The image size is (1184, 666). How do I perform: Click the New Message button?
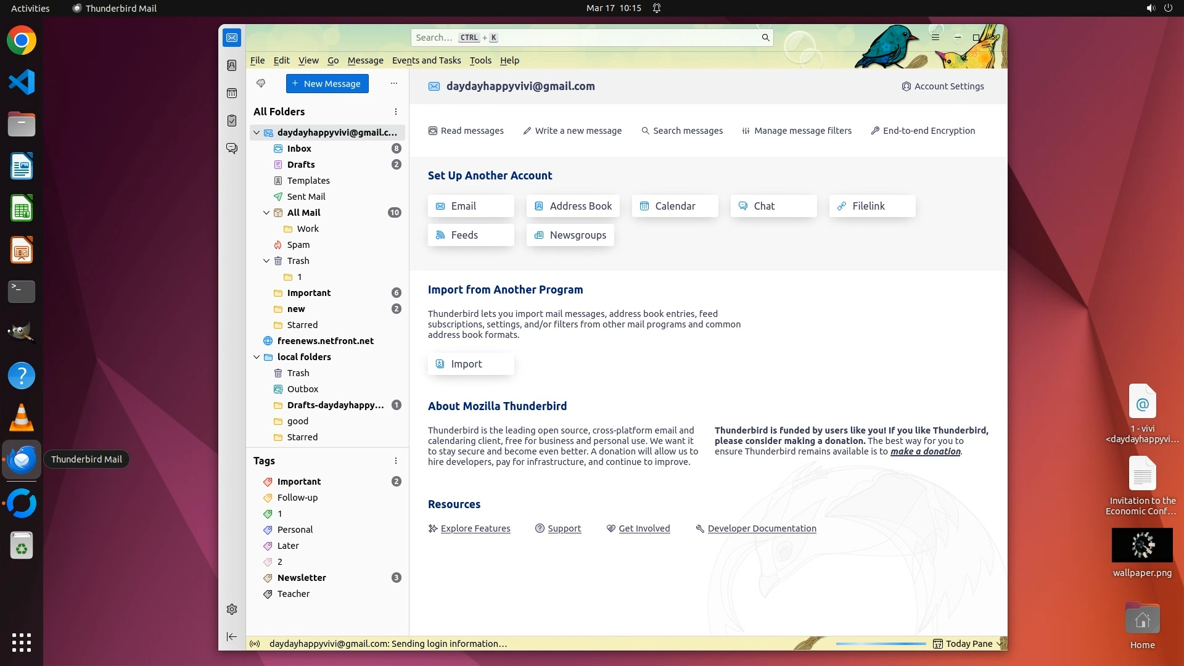(x=327, y=84)
